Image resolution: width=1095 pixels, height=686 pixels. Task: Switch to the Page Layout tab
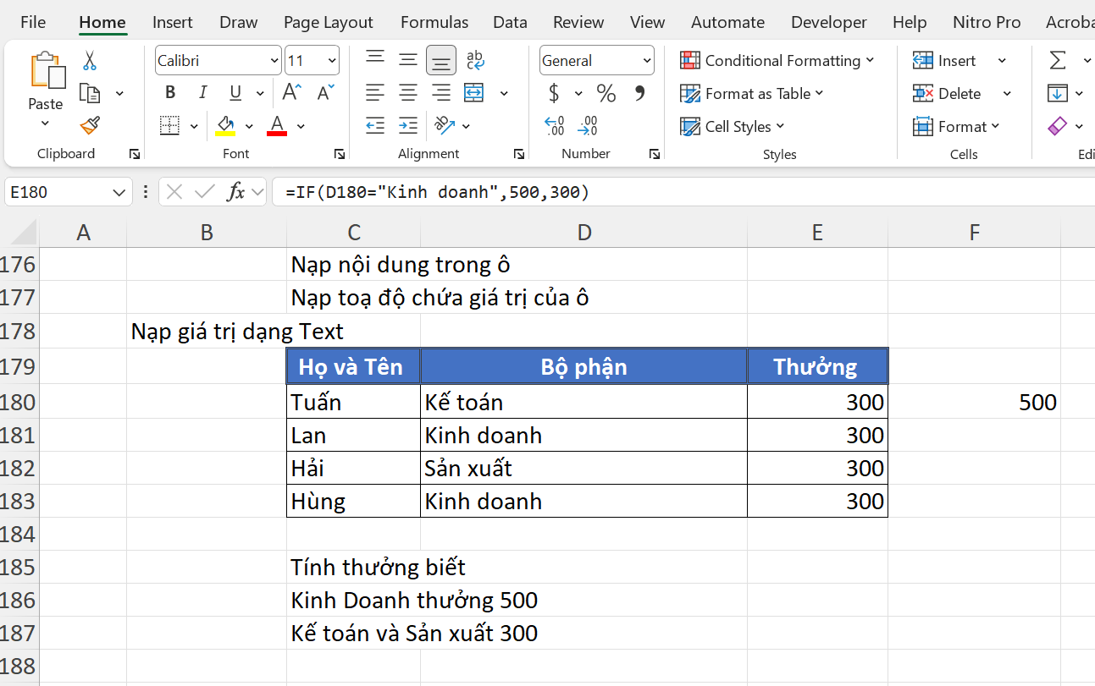pyautogui.click(x=329, y=22)
